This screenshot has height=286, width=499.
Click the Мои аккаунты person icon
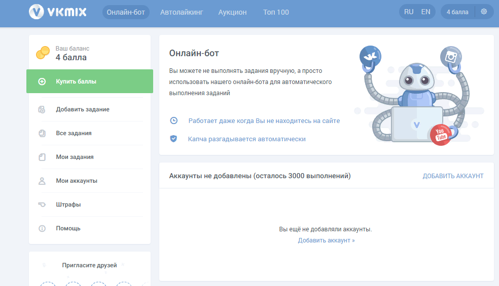[x=42, y=181]
